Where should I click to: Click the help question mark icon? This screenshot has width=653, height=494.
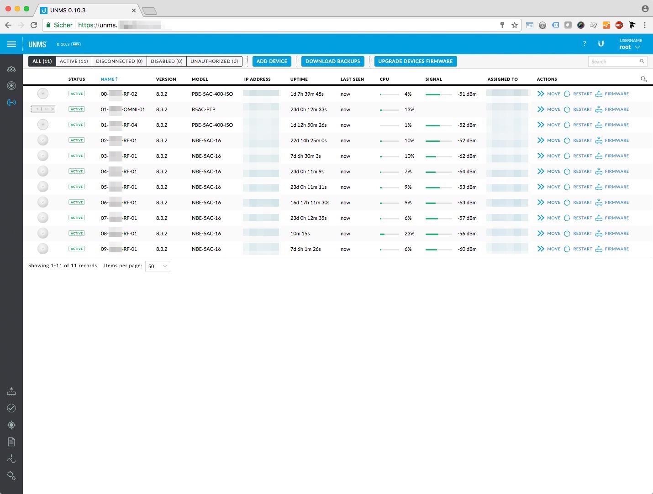584,44
